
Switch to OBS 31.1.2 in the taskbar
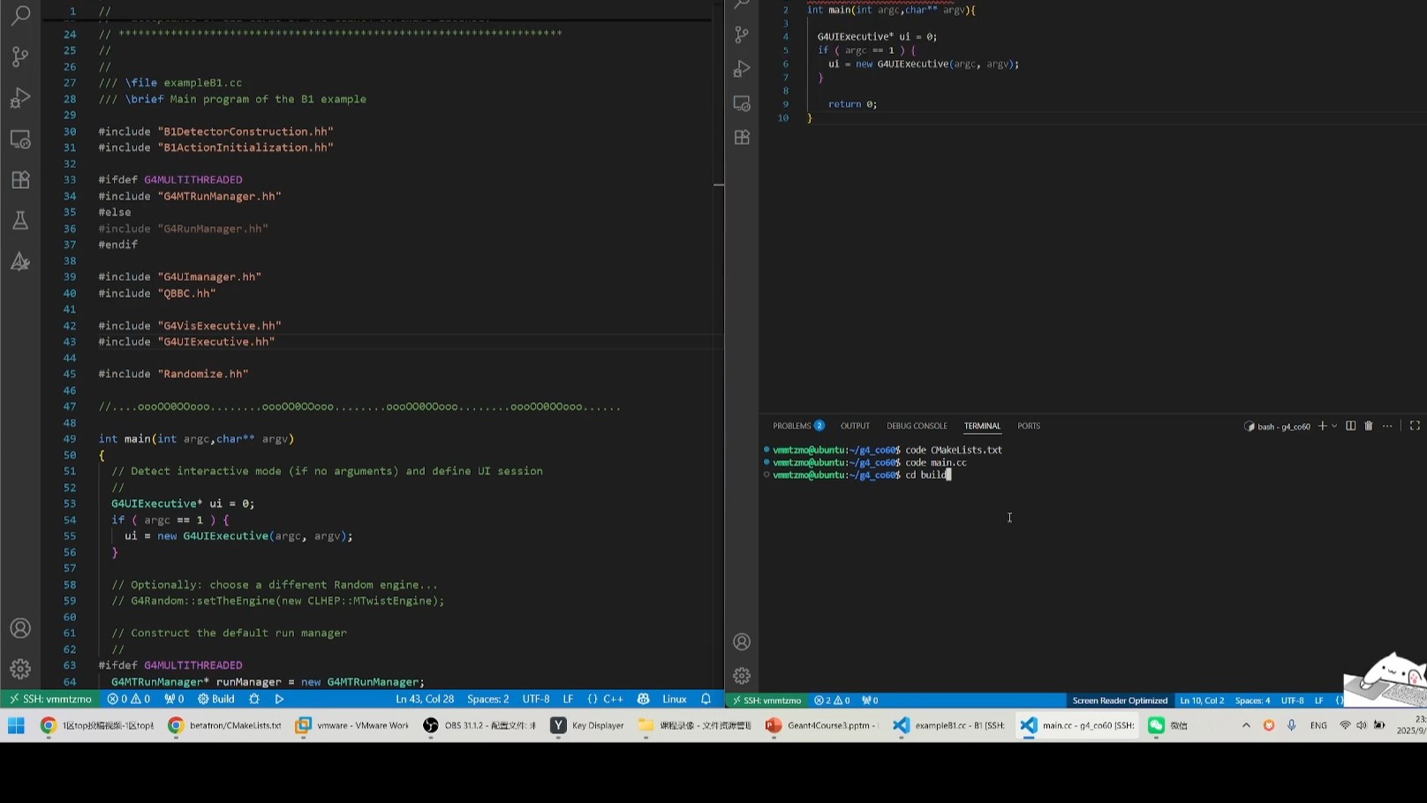click(479, 725)
